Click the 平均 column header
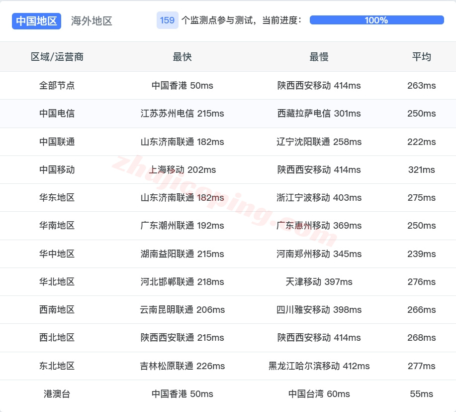The image size is (456, 412). [x=421, y=57]
